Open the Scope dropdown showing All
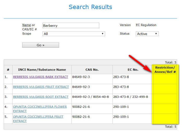This screenshot has height=134, width=182. pyautogui.click(x=74, y=34)
